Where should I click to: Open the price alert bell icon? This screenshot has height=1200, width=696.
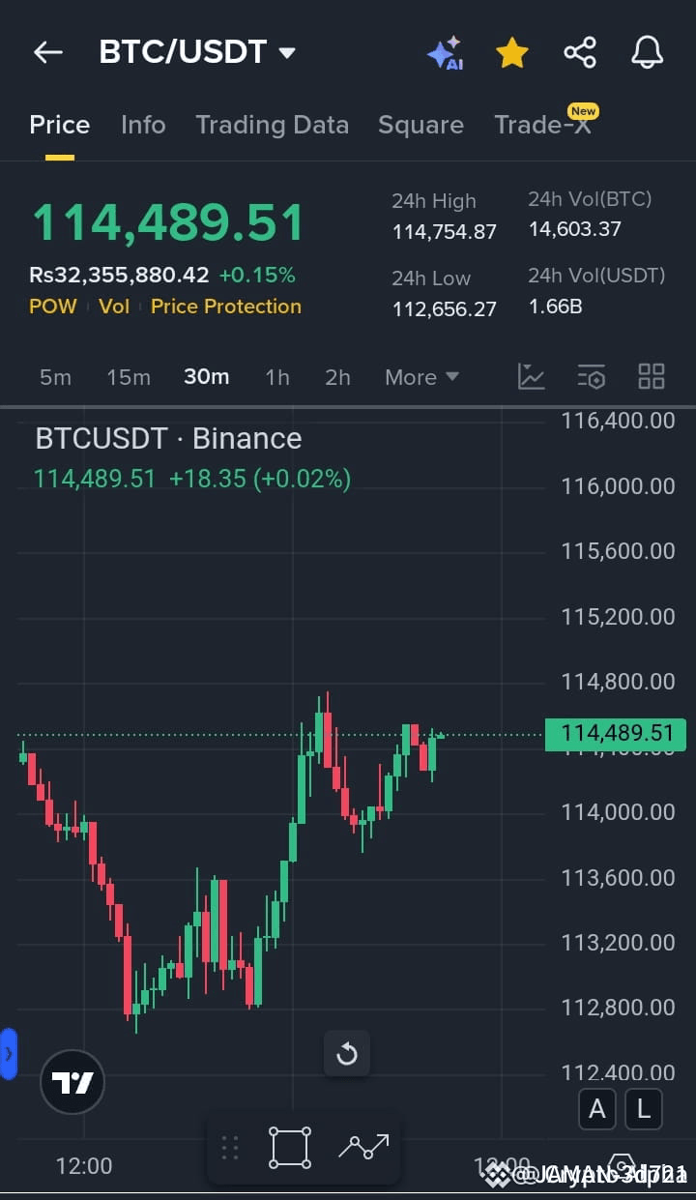[648, 52]
